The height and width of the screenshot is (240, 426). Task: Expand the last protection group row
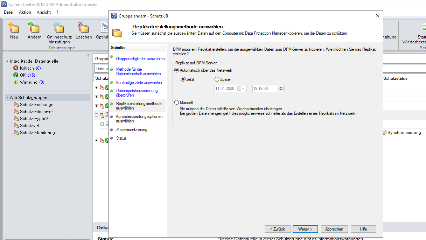[97, 140]
